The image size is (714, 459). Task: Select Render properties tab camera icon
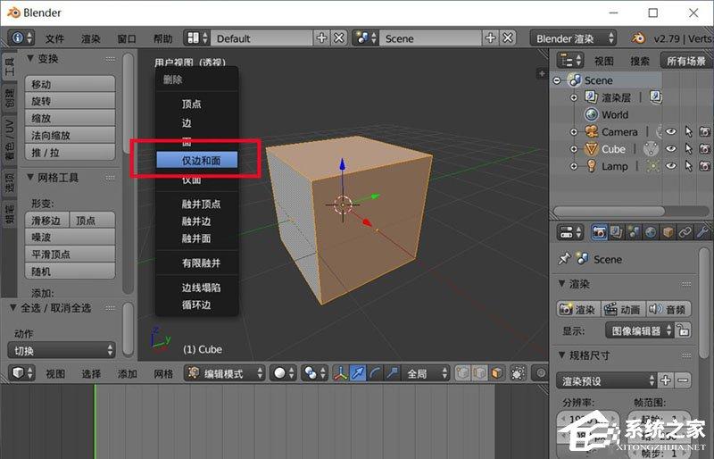click(x=599, y=232)
